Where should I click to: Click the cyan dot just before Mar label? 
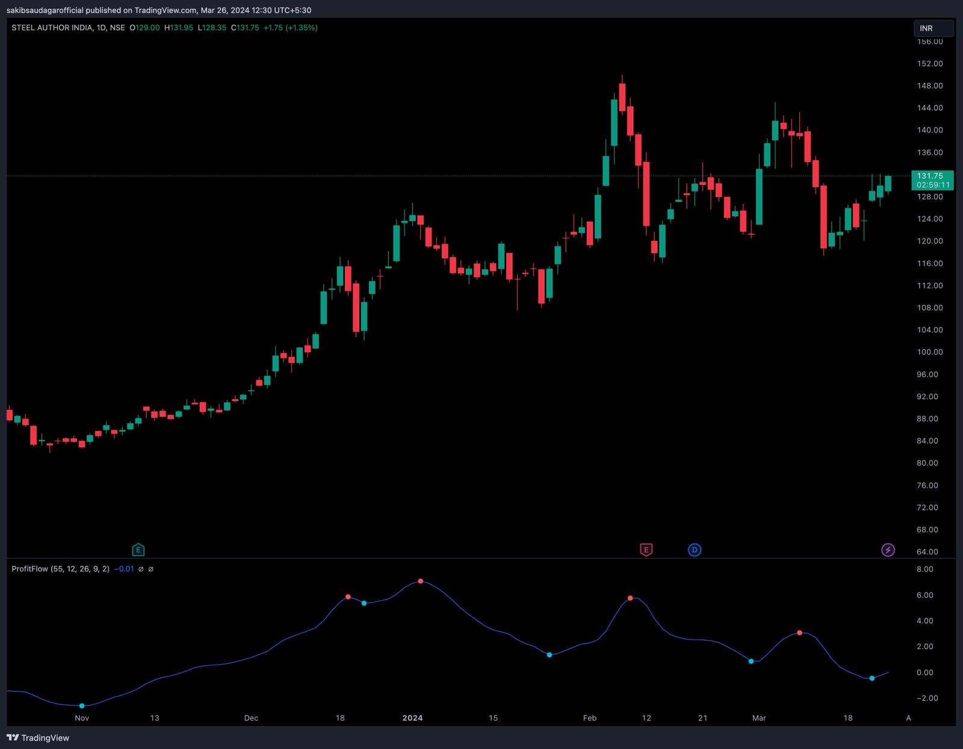(x=751, y=661)
